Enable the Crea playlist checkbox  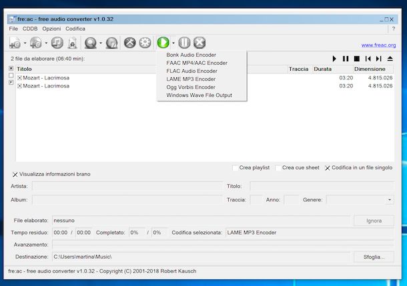tap(236, 168)
